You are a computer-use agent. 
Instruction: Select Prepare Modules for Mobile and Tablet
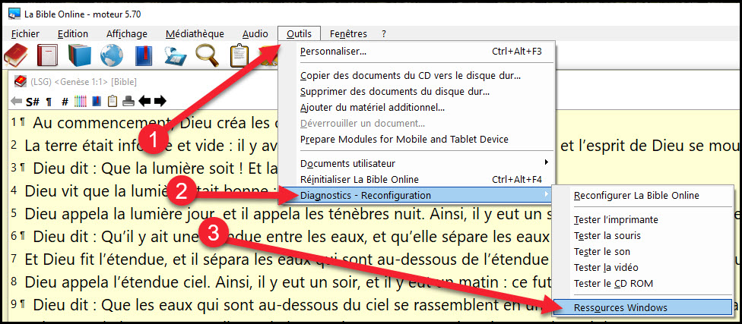(420, 140)
